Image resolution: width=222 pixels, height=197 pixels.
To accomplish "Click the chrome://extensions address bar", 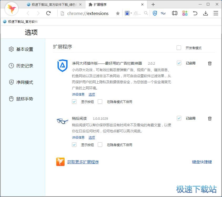I will [88, 13].
